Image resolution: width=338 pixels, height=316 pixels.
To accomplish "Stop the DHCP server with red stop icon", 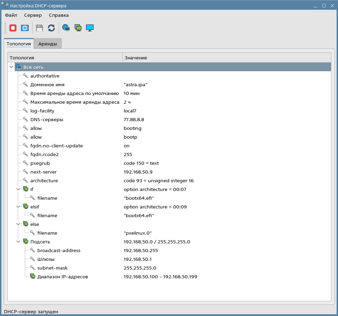I will (13, 28).
